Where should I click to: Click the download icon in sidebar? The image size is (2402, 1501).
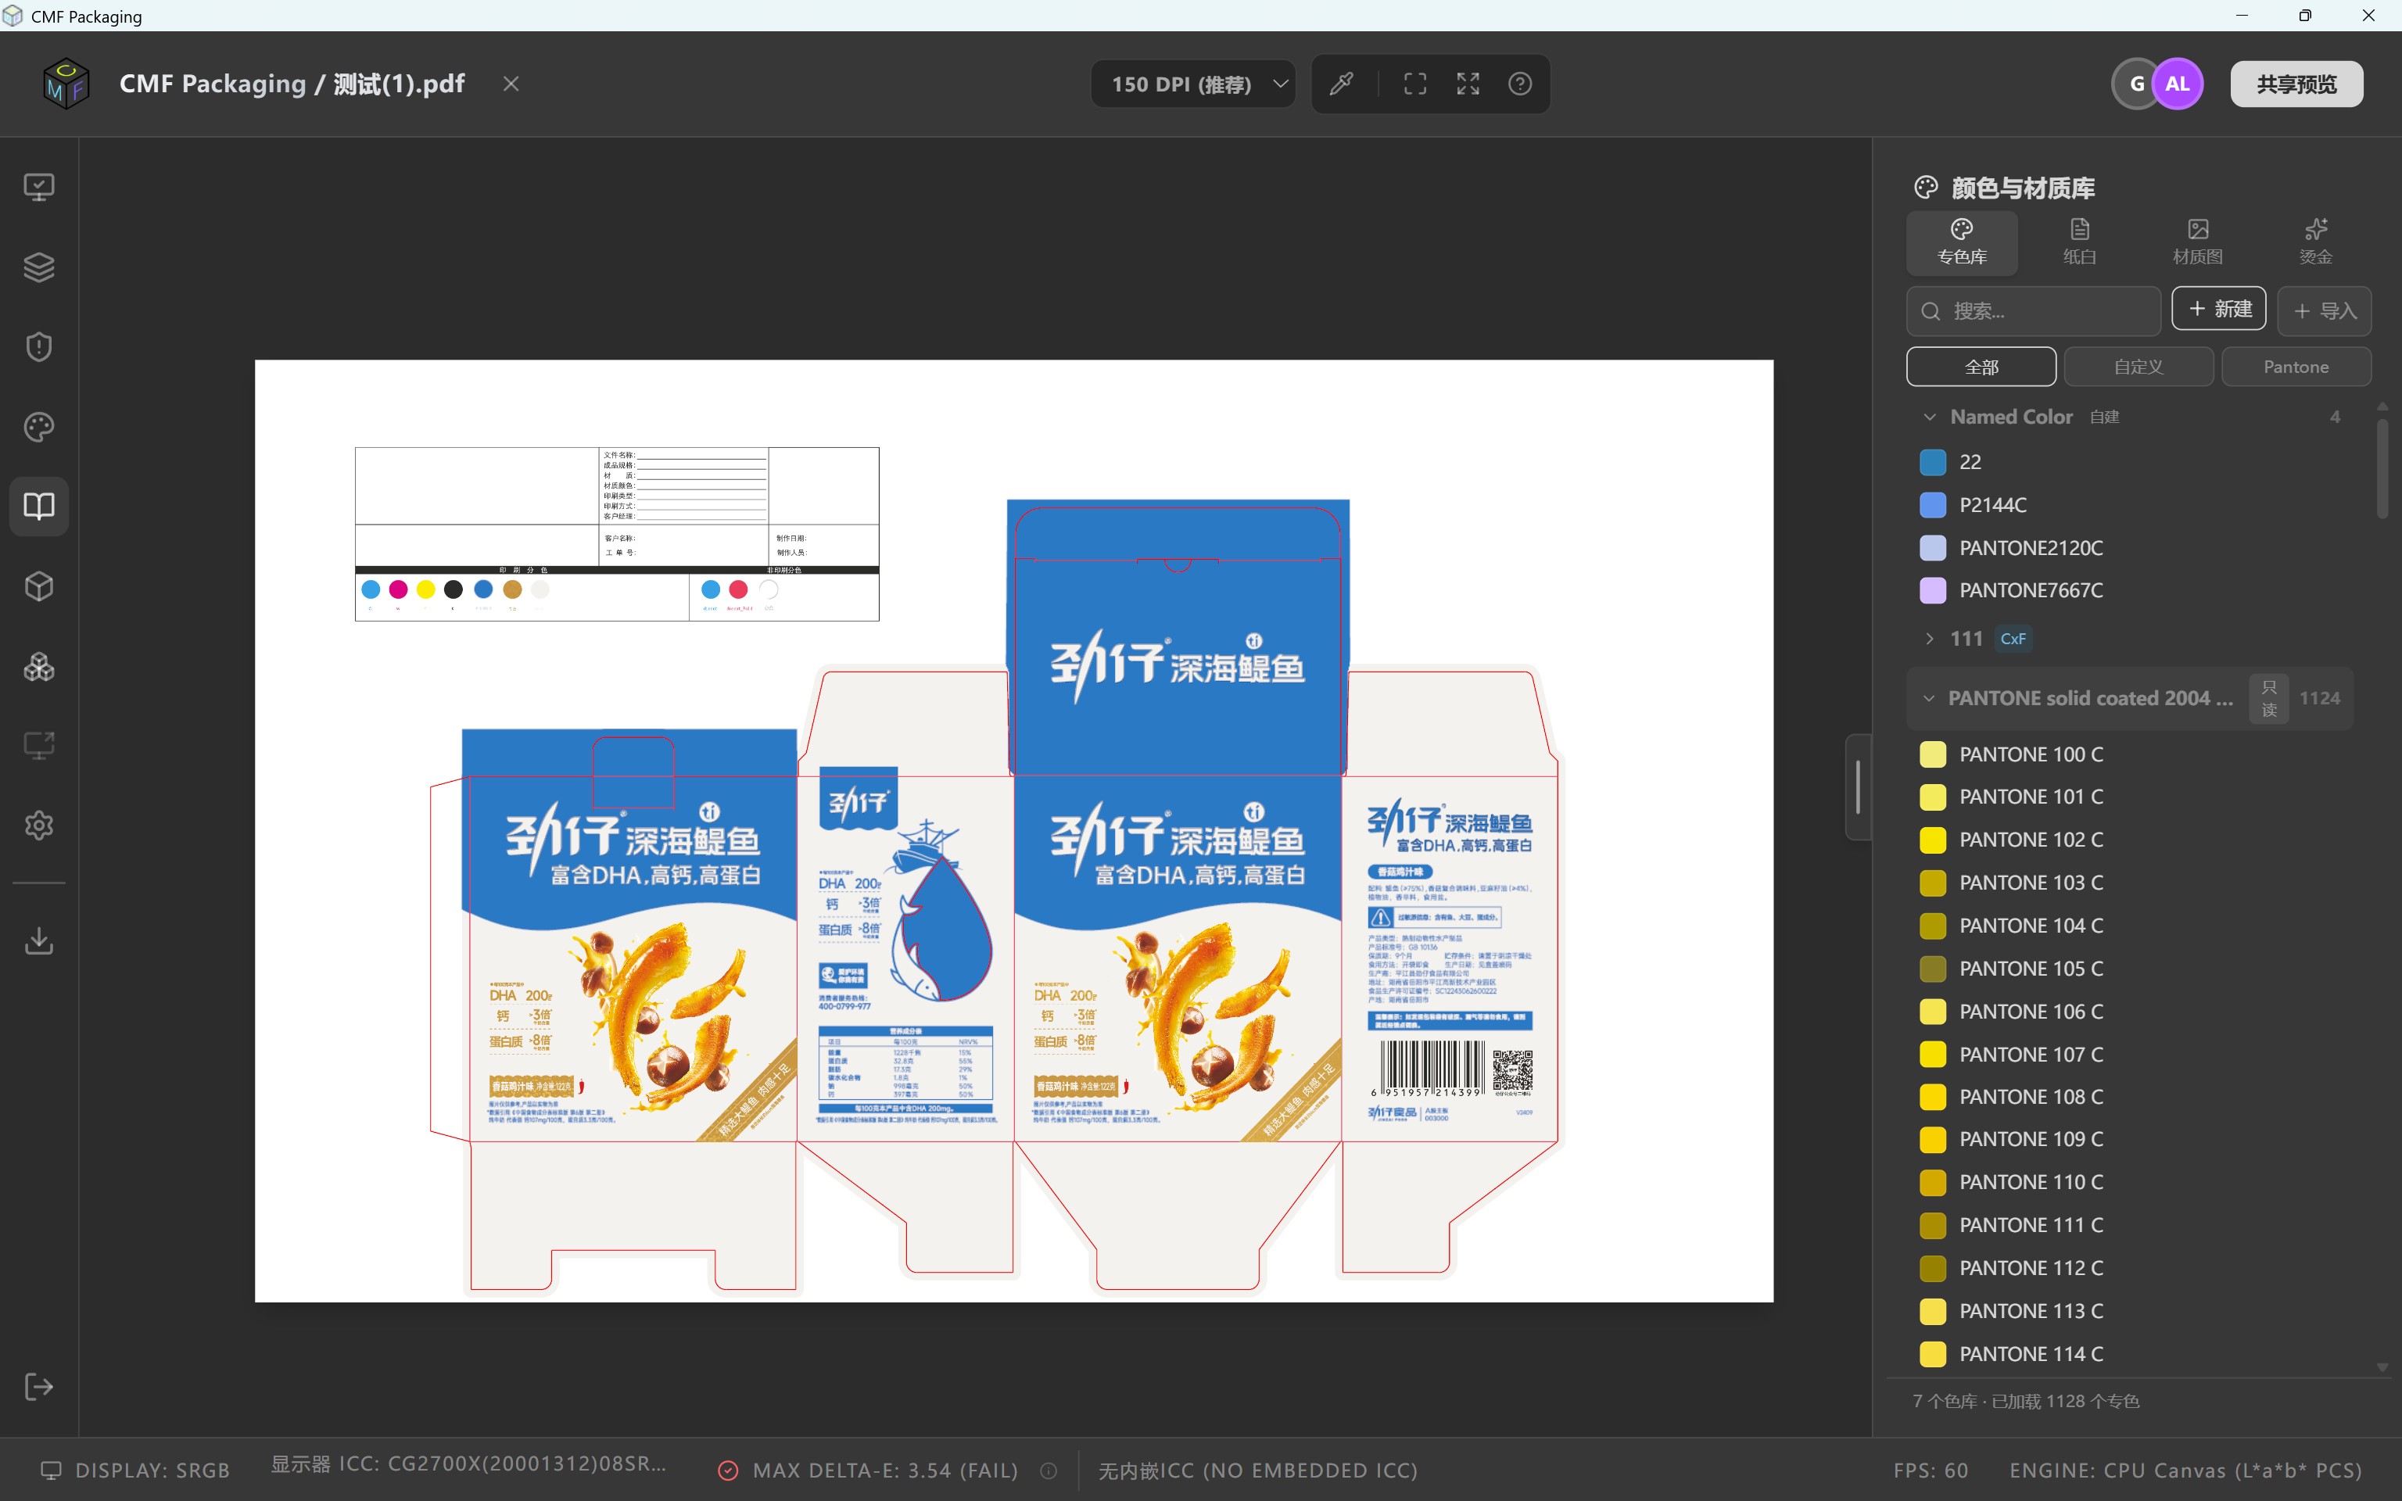pyautogui.click(x=39, y=940)
